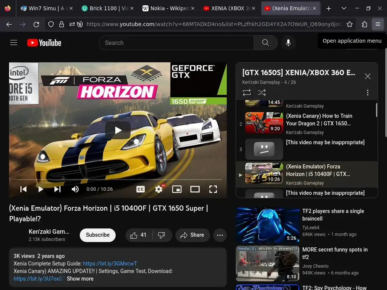Open playlist title GTX 1650S XENIA

(x=299, y=72)
